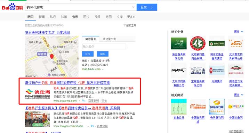This screenshot has height=133, width=249.
Task: Expand the 更多» menu
Action: [x=131, y=17]
